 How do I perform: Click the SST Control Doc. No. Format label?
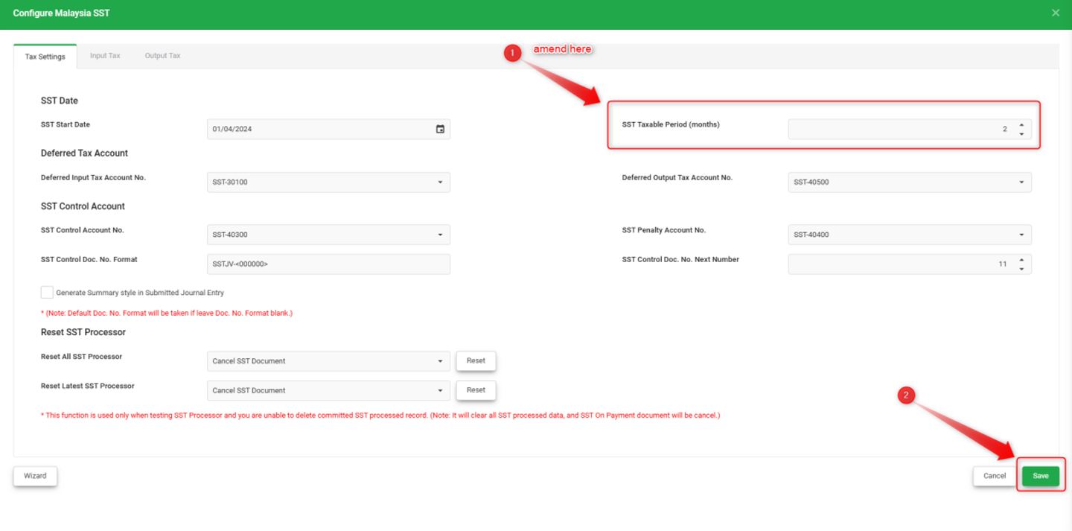click(x=89, y=260)
